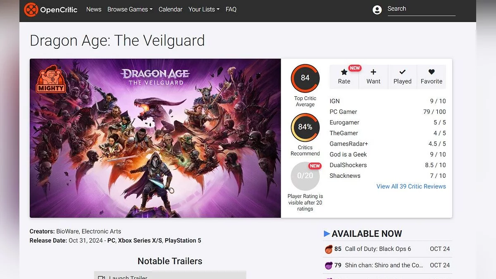The height and width of the screenshot is (279, 496).
Task: Toggle the Favorite heart icon
Action: pos(432,77)
